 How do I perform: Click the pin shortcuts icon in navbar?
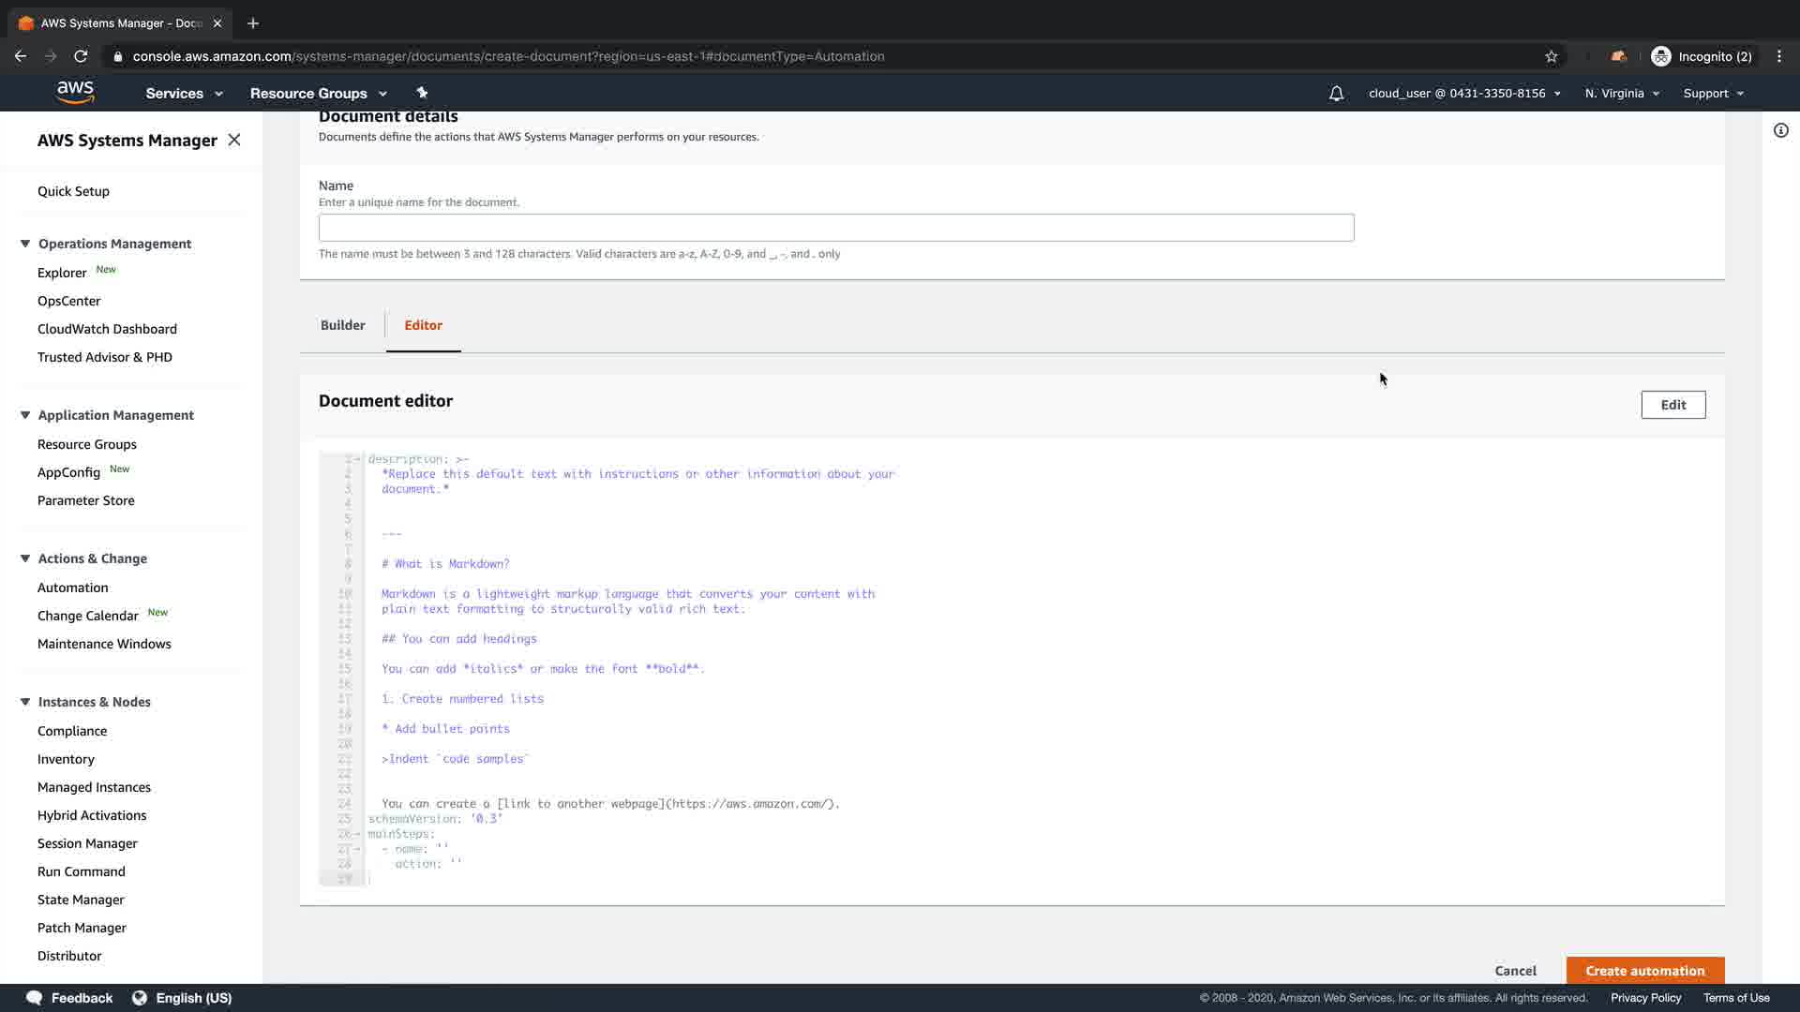(x=422, y=93)
